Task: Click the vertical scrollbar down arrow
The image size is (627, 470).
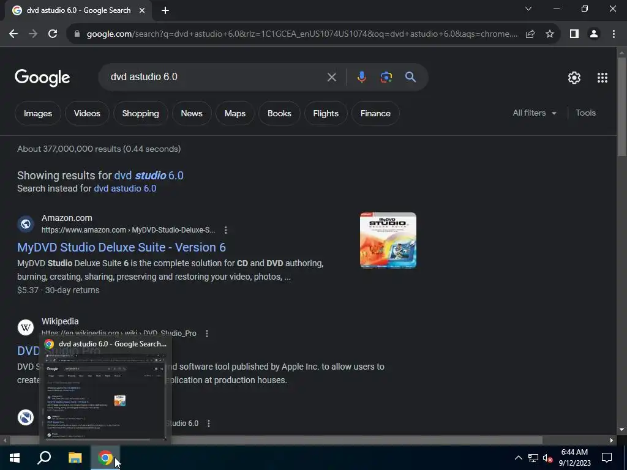Action: tap(622, 430)
